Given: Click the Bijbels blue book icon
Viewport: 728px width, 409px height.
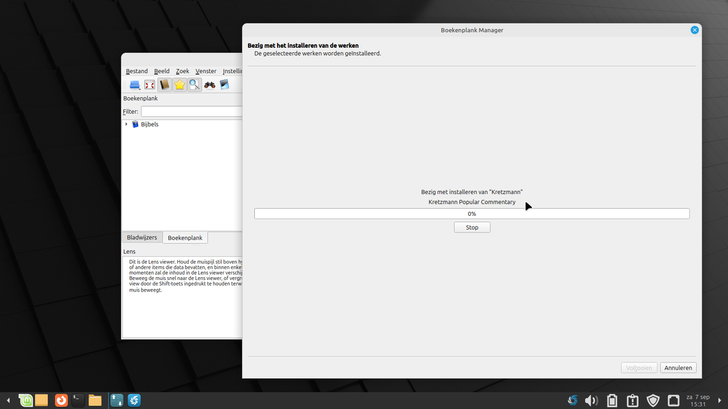Looking at the screenshot, I should 135,124.
